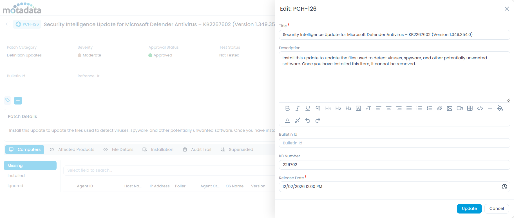The width and height of the screenshot is (514, 218).
Task: Click the Host Name column header
Action: (x=133, y=186)
